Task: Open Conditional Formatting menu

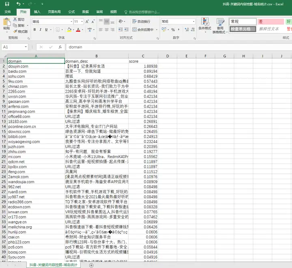Action: click(205, 25)
